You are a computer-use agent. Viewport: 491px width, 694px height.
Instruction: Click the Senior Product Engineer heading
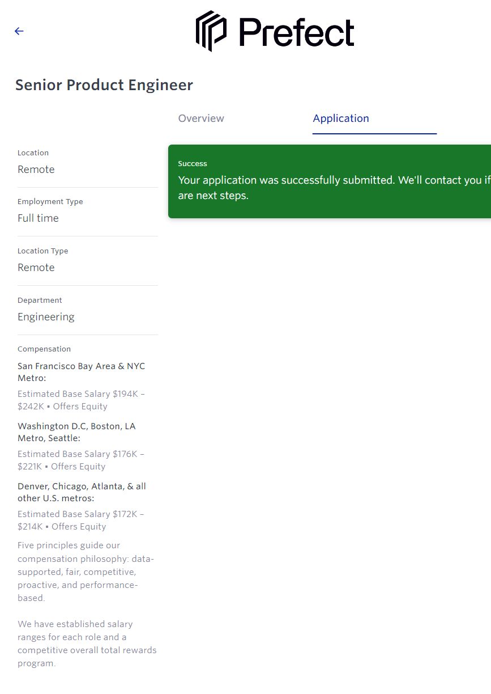point(104,85)
